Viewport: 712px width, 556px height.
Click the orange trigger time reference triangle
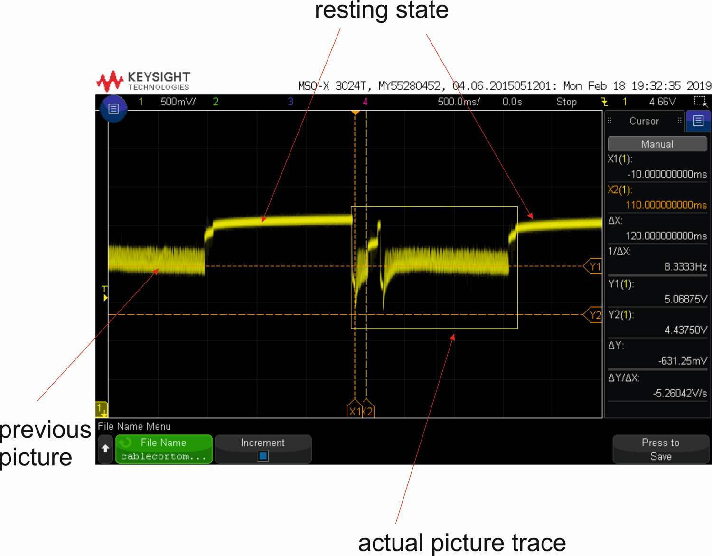pyautogui.click(x=355, y=113)
